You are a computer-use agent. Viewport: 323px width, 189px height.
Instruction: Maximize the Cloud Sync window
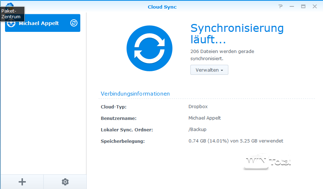(303, 6)
